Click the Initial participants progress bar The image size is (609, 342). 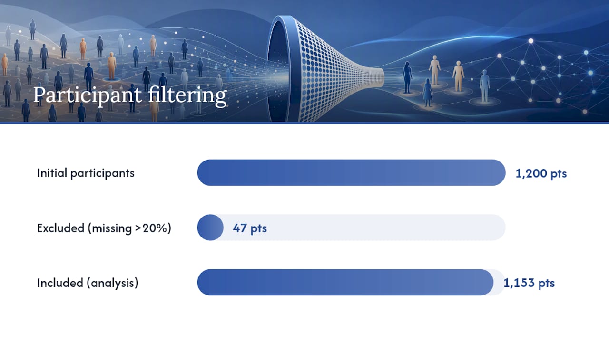point(351,172)
